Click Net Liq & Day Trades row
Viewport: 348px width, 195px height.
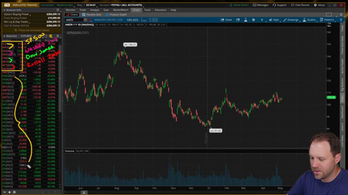(32, 22)
